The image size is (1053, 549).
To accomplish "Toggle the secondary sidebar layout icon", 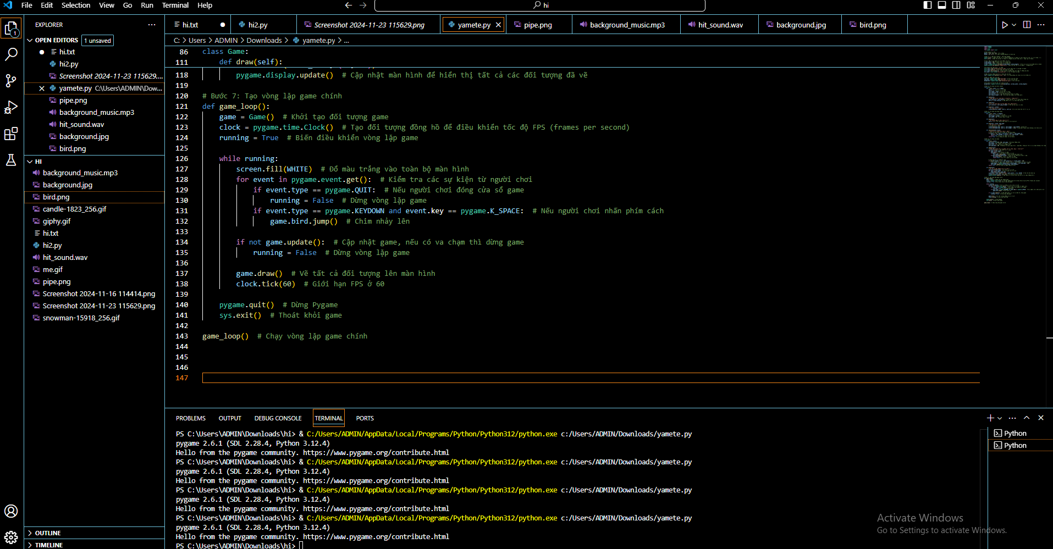I will click(x=956, y=5).
